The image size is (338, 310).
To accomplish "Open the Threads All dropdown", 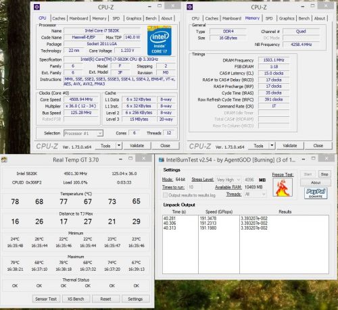I will 255,194.
